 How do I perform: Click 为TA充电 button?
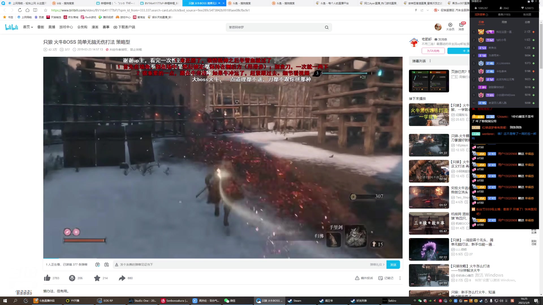click(433, 51)
